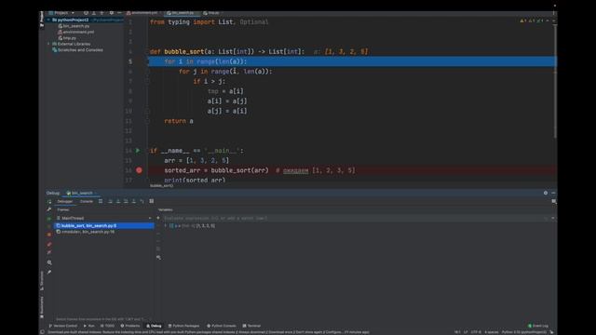Expand variable a in Variables
The width and height of the screenshot is (596, 335).
coord(165,225)
